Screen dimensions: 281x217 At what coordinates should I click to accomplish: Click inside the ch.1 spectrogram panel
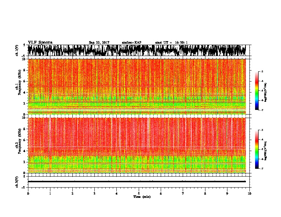pyautogui.click(x=137, y=87)
